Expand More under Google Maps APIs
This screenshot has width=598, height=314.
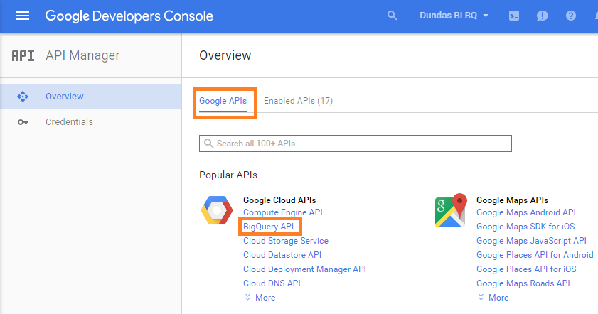pos(493,298)
